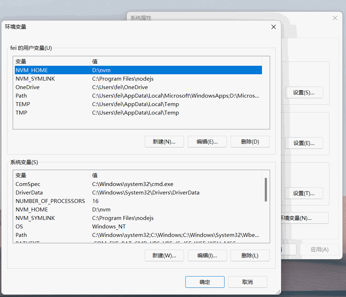346x297 pixels.
Task: Click value Windows_NT
Action: pyautogui.click(x=109, y=227)
